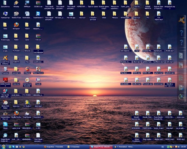Open the ja.jpg image file
Viewport: 187px width, 149px height.
[x=5, y=48]
